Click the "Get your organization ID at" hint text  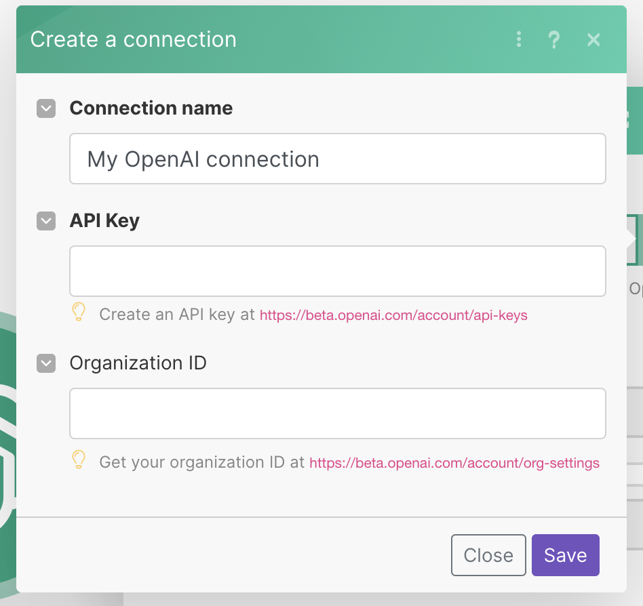[202, 463]
